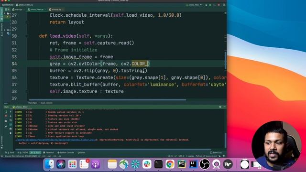306x172 pixels.
Task: Click the editor's horizontal scrollbar
Action: click(107, 100)
